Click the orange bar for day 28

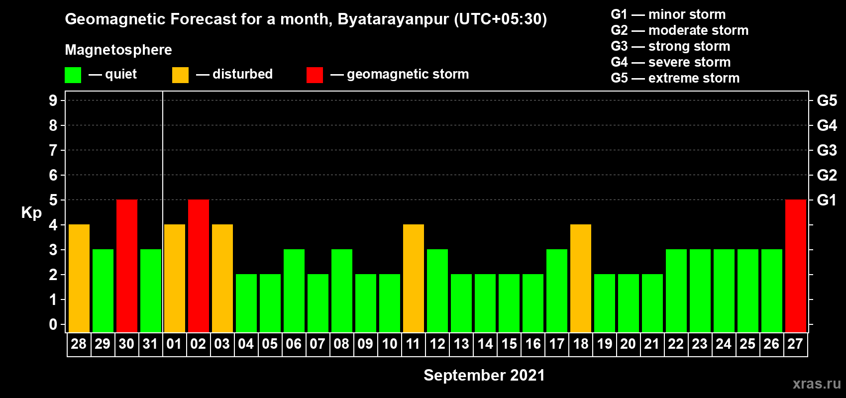pos(79,279)
